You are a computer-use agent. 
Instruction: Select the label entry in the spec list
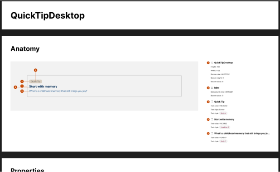(x=217, y=88)
